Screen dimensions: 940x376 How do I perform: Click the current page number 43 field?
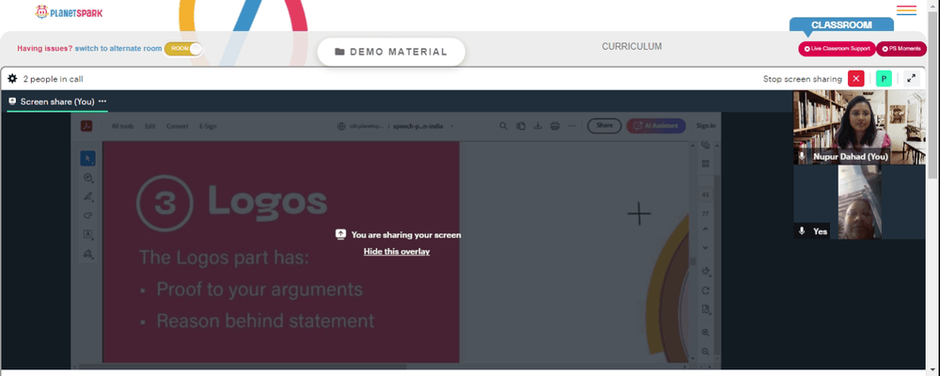(x=705, y=195)
